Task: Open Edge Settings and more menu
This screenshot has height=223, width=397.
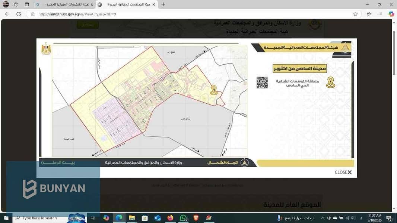Action: click(x=380, y=14)
